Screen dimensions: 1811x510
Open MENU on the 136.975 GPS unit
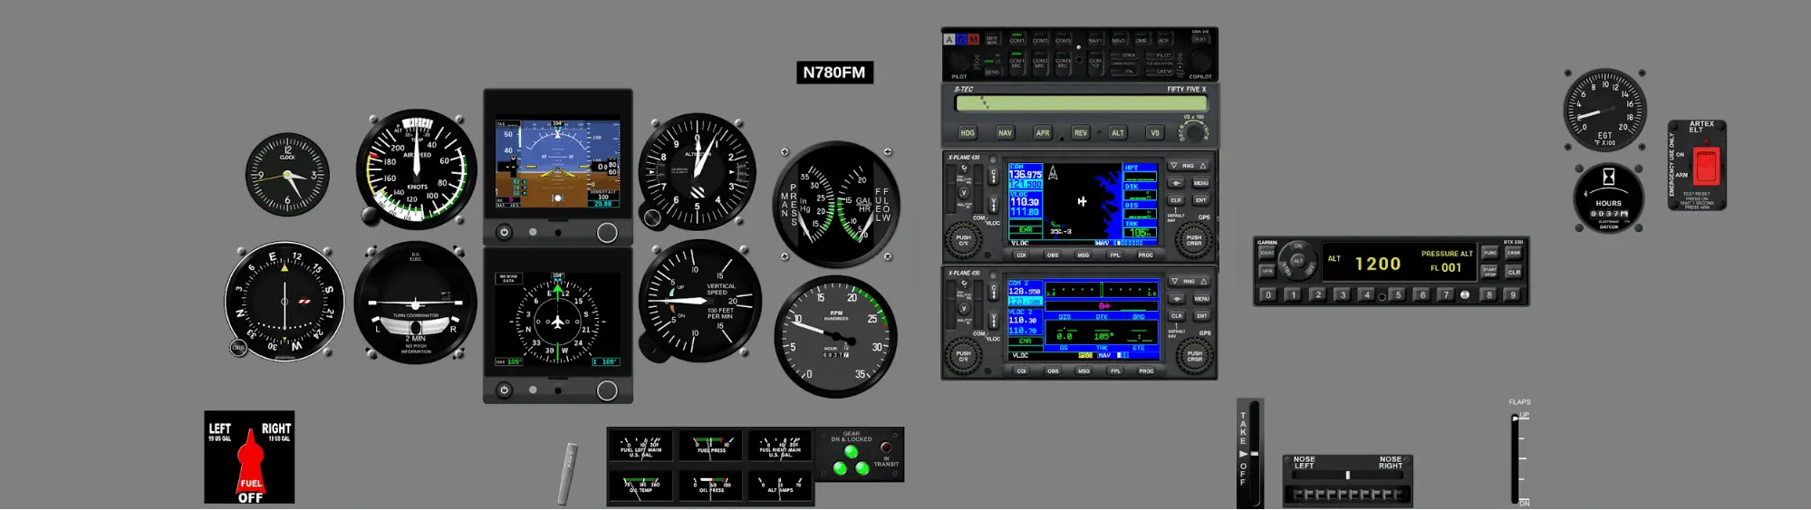1201,183
